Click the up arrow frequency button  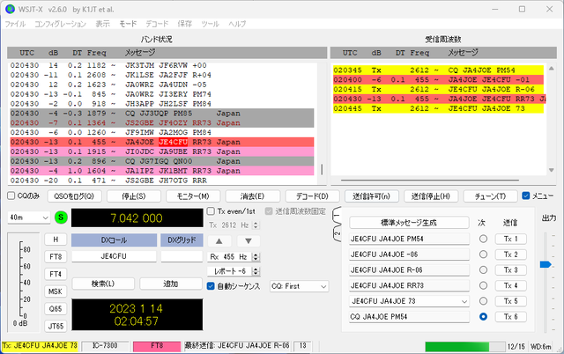tap(219, 240)
